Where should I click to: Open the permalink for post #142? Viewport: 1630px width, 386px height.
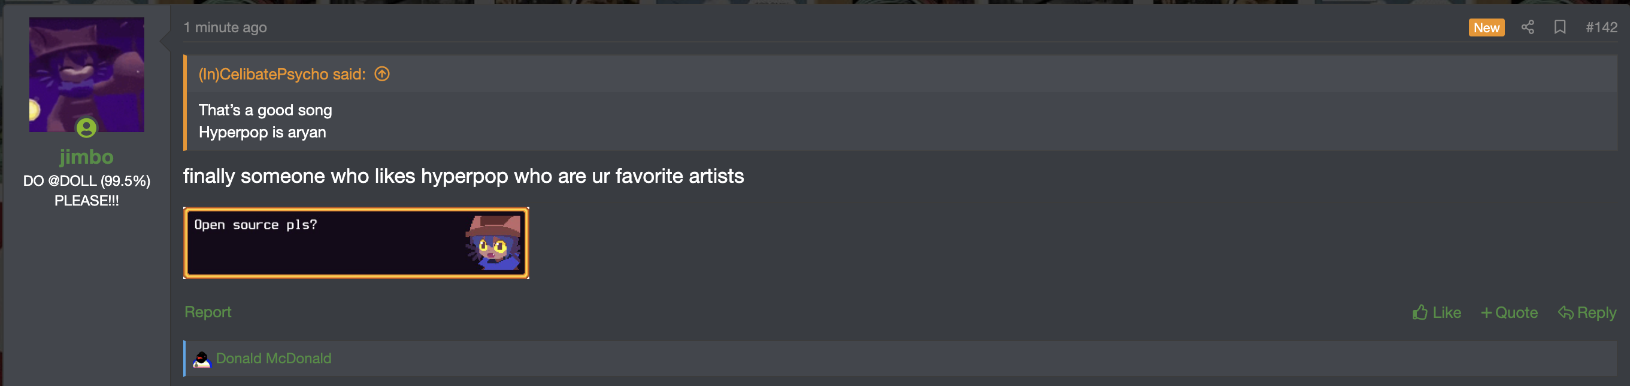coord(1601,27)
